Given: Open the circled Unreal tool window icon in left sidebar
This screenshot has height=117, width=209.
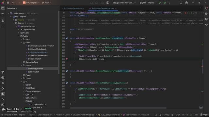Looking at the screenshot, I should [3, 94].
